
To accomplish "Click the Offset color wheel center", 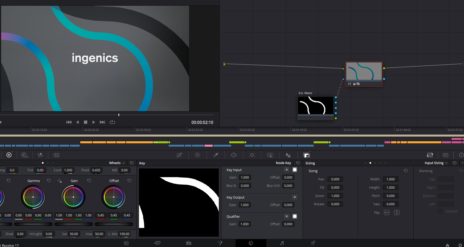I will point(114,197).
